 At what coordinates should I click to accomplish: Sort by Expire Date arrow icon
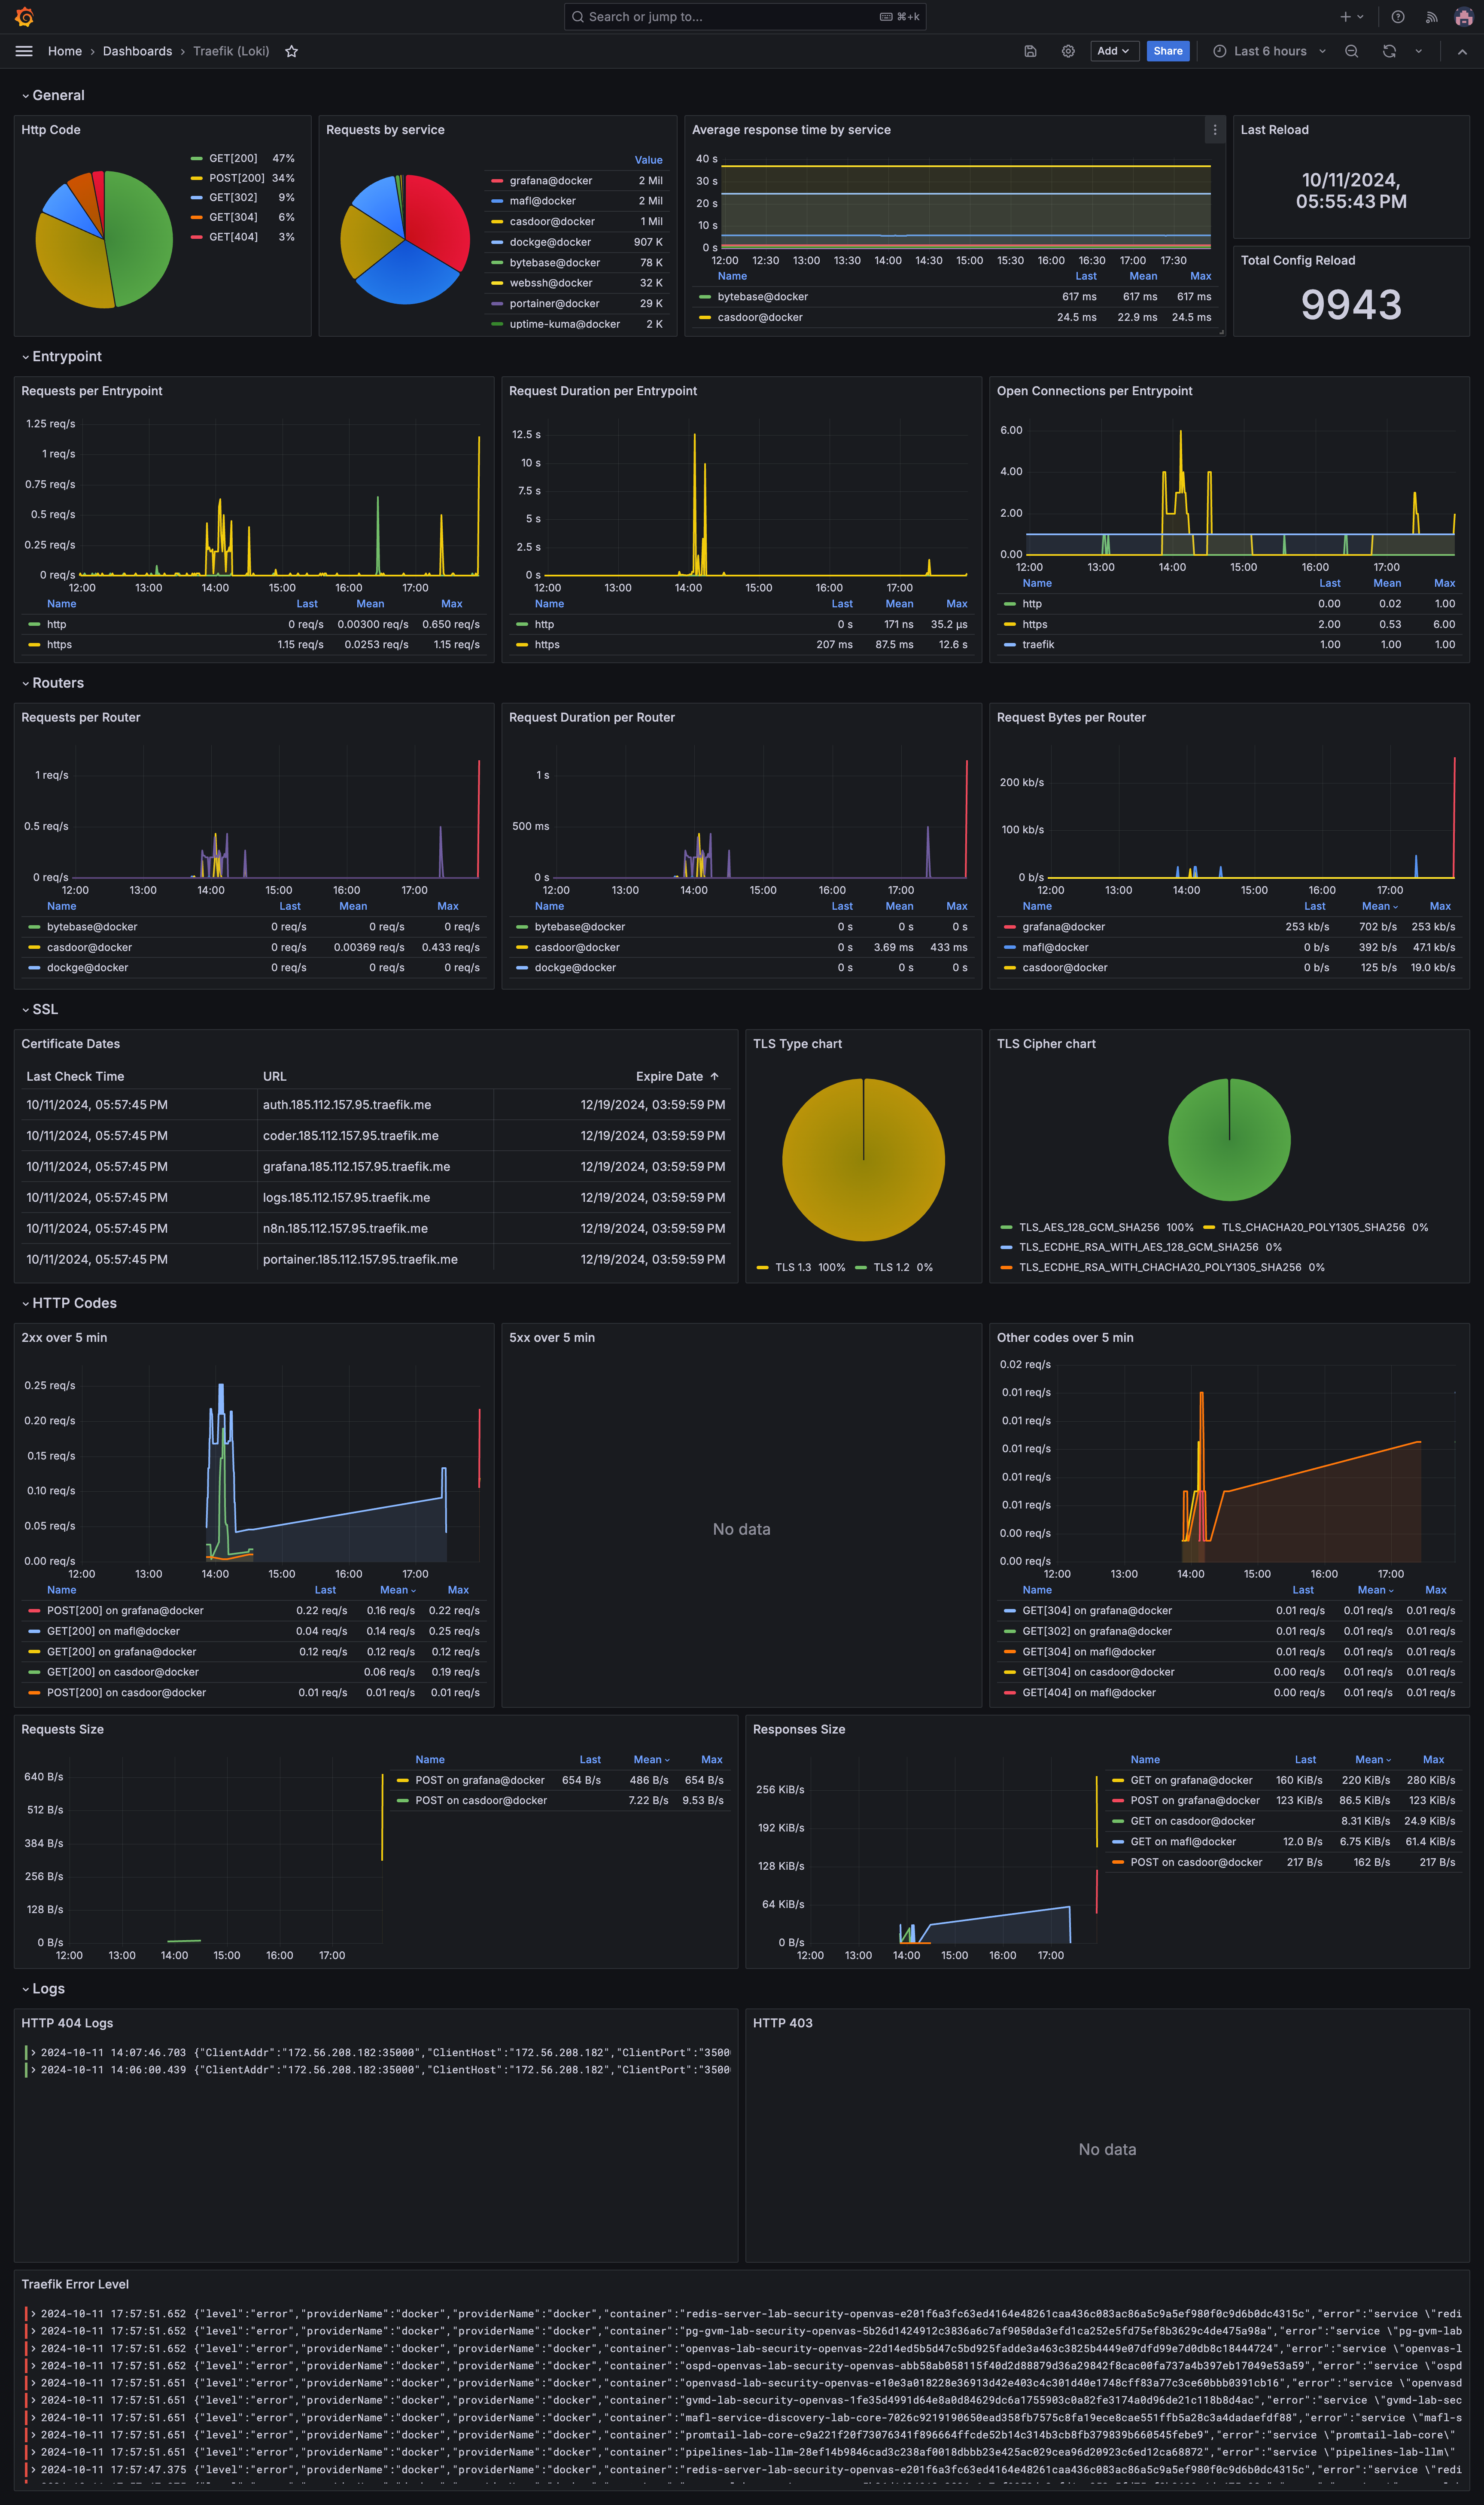click(714, 1077)
